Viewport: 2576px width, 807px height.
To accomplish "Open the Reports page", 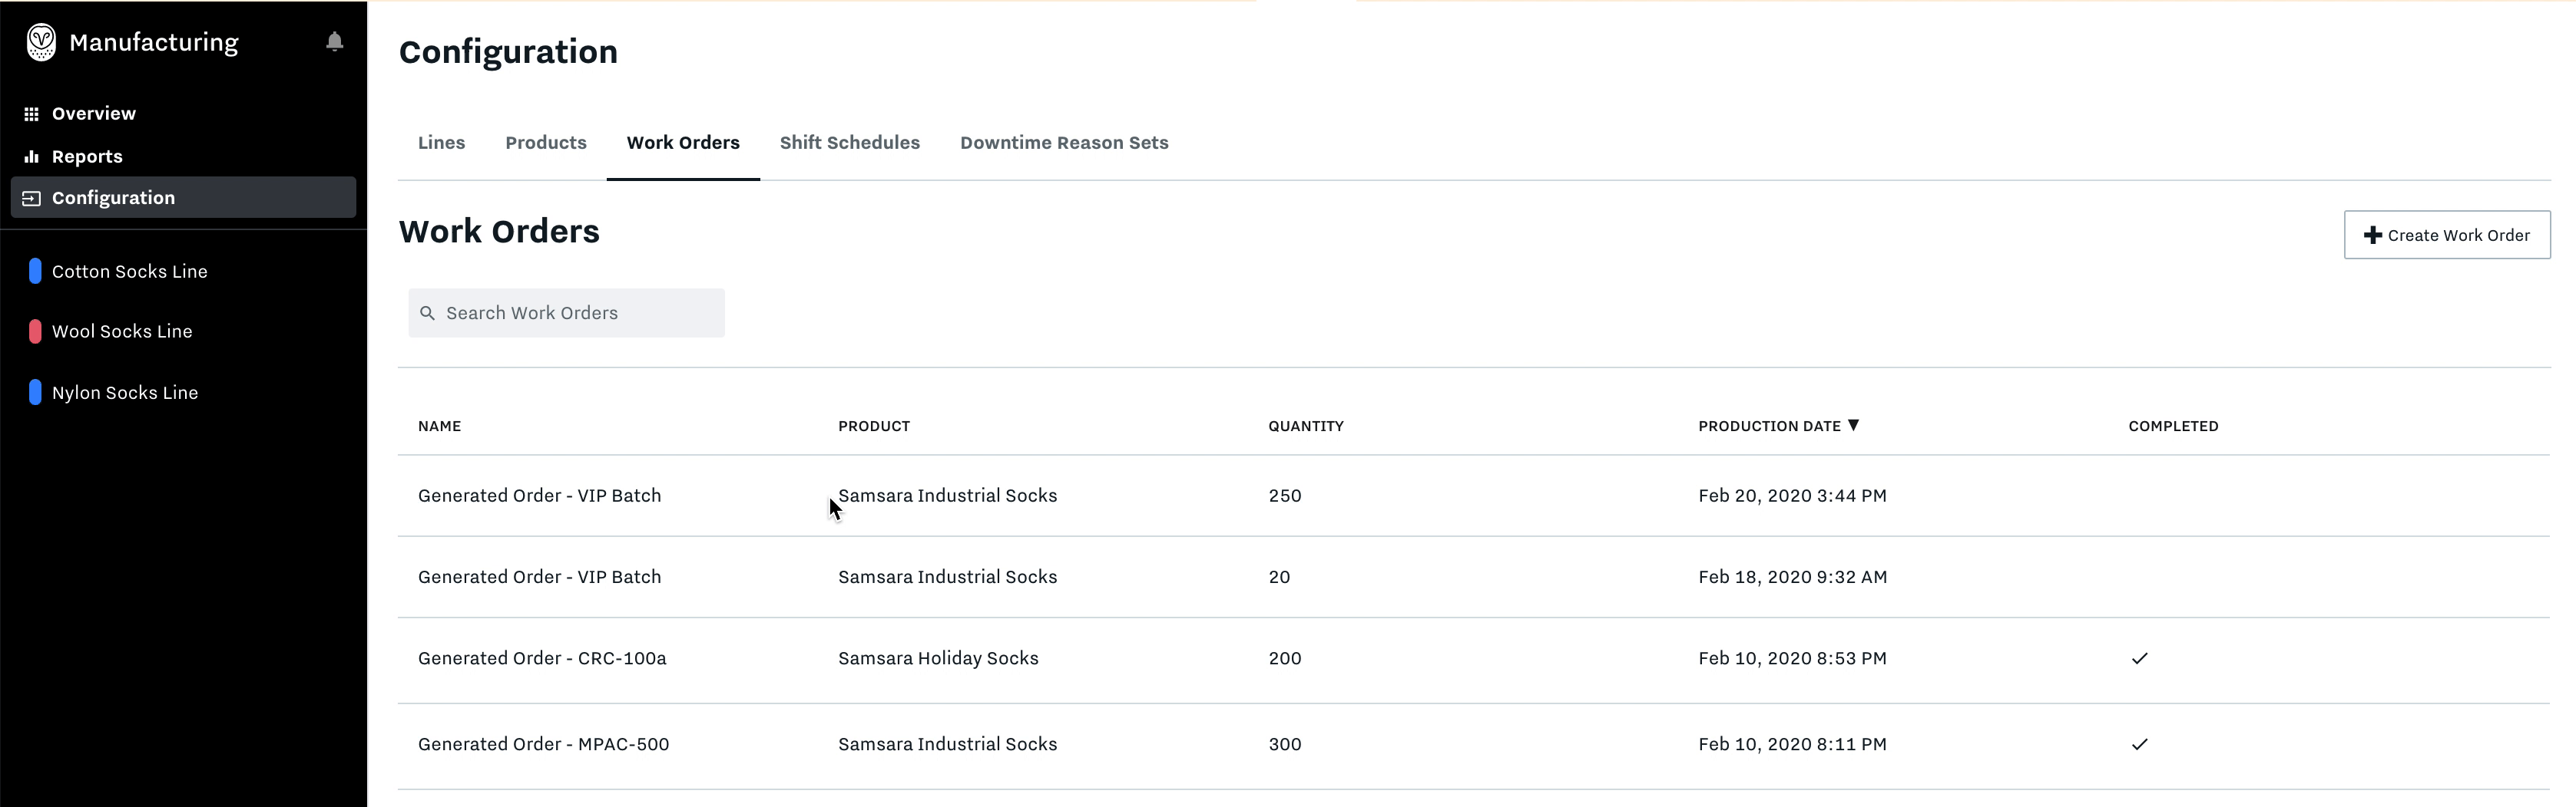I will pyautogui.click(x=87, y=156).
